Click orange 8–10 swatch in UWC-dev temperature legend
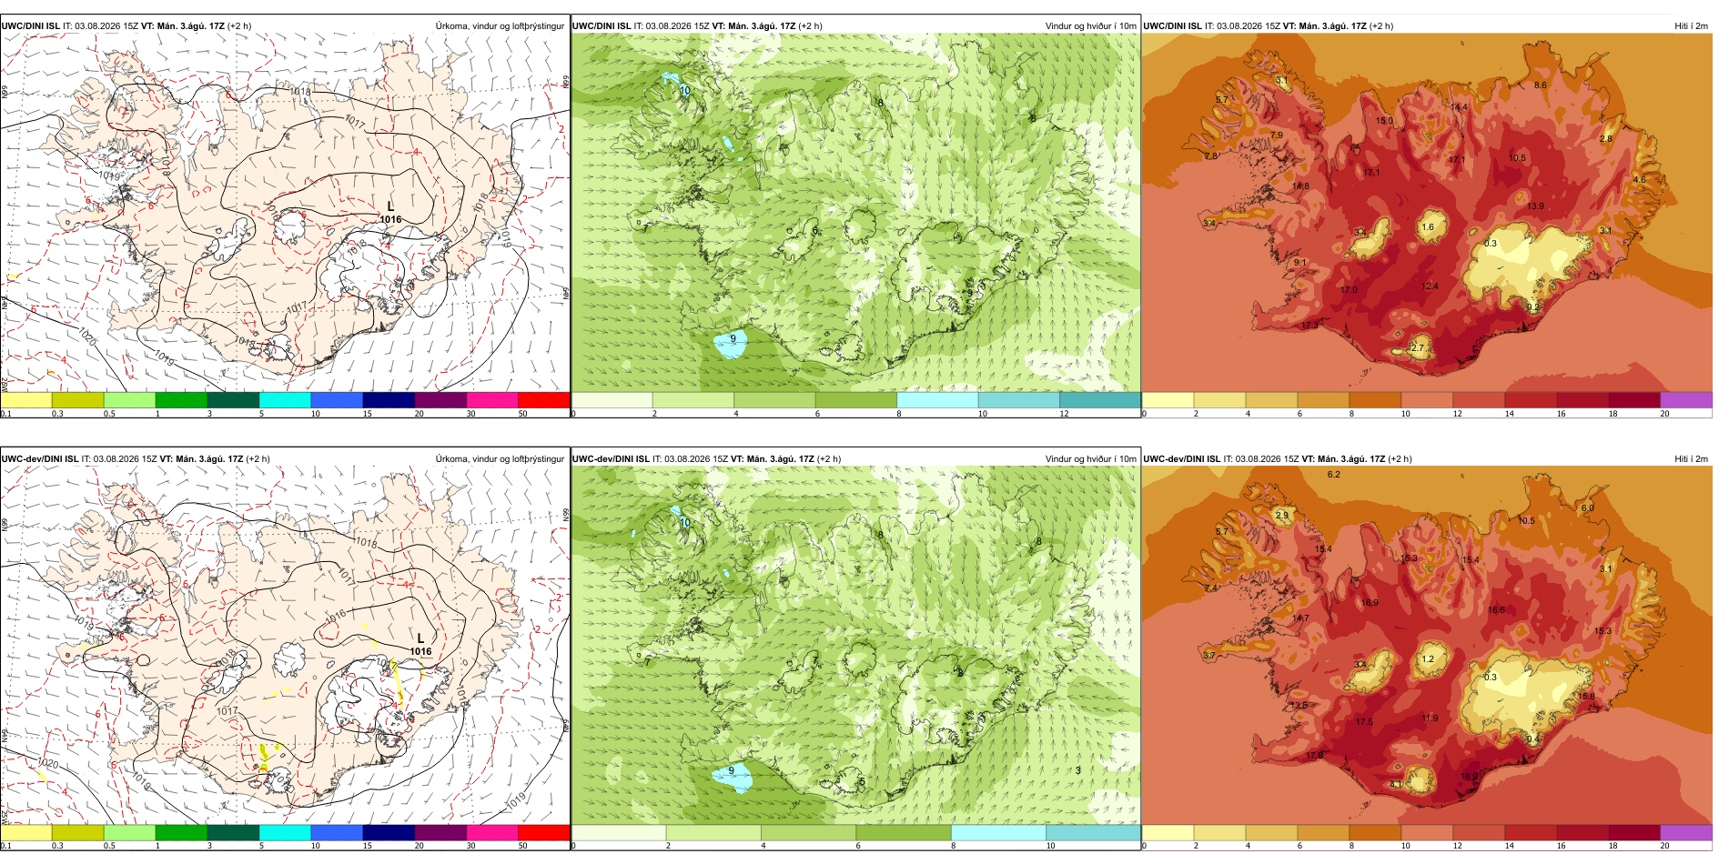This screenshot has height=864, width=1729. point(1375,832)
